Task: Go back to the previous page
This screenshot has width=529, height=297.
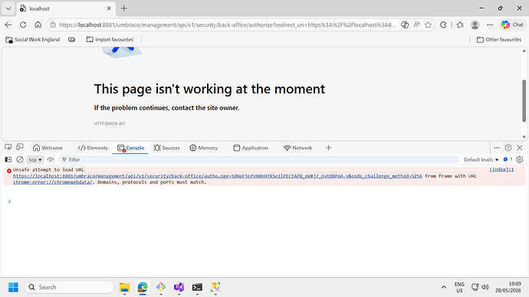Action: point(8,24)
